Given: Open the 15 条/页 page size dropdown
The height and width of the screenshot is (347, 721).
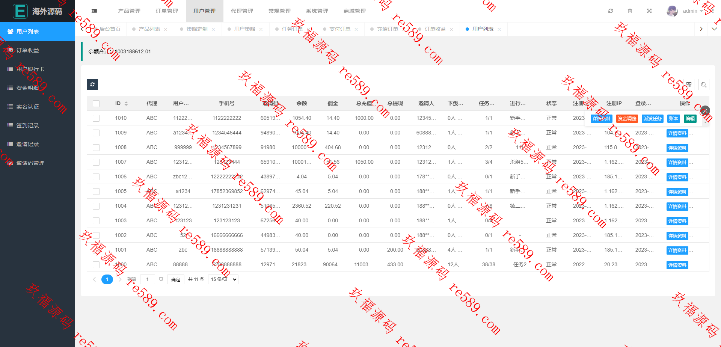Looking at the screenshot, I should pyautogui.click(x=223, y=279).
